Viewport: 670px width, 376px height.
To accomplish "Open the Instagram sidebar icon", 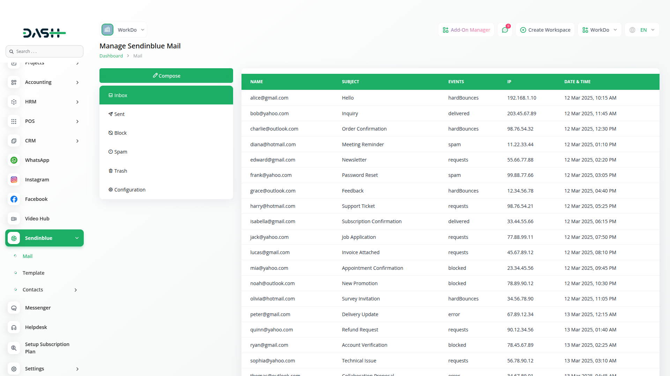I will [x=14, y=180].
